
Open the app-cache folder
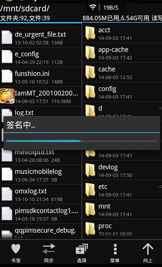[x=122, y=53]
